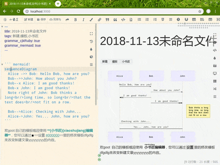220x165 pixels.
Task: Open the browser three-dot menu
Action: pos(215,11)
